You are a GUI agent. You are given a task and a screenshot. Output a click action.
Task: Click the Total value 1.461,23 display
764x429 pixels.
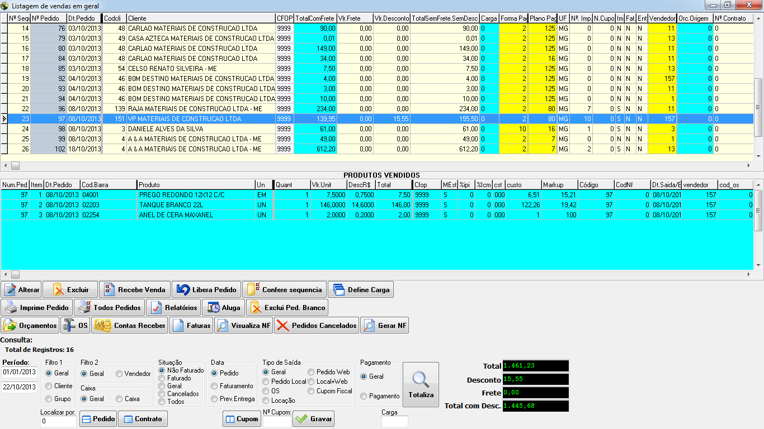pyautogui.click(x=535, y=366)
